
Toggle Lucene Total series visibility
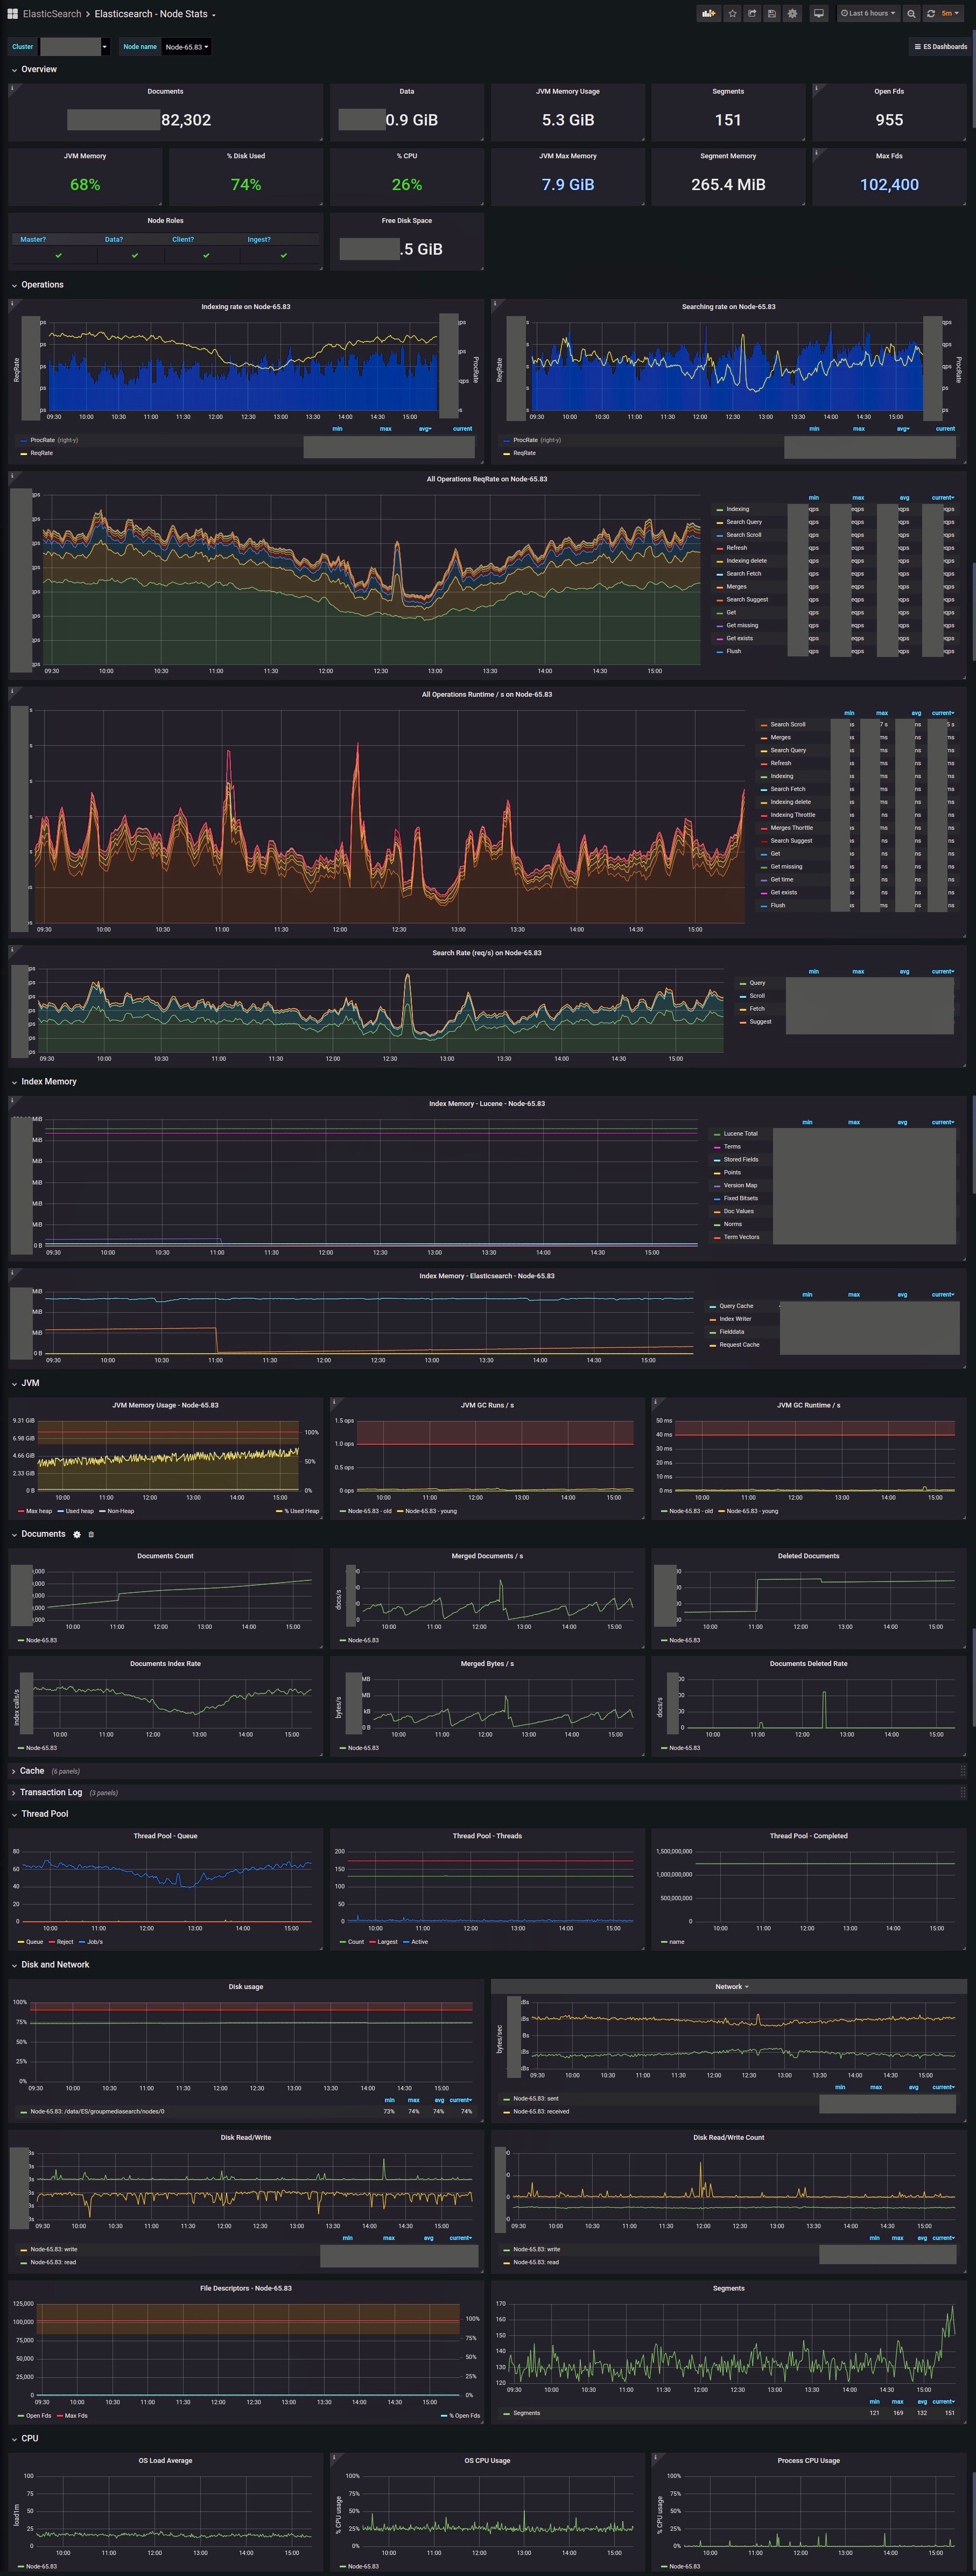(740, 1134)
